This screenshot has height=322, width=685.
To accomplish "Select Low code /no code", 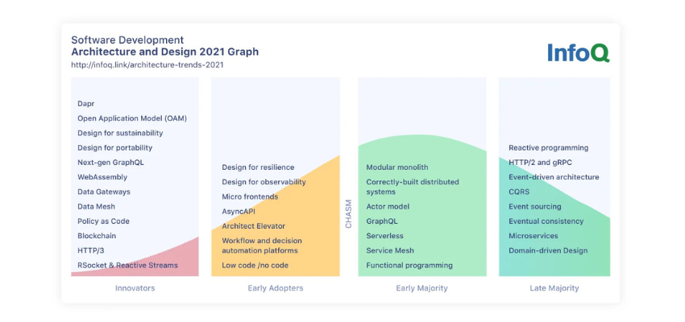I will [255, 266].
